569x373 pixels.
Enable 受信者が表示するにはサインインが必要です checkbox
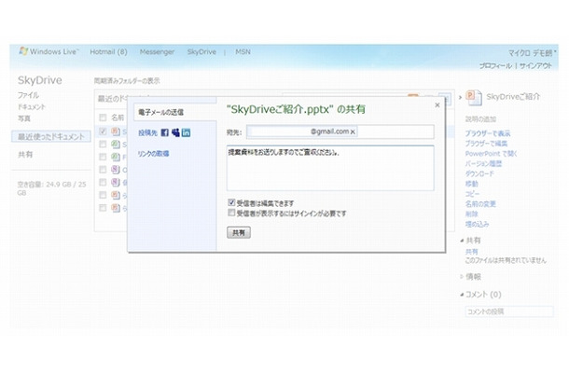(x=231, y=213)
